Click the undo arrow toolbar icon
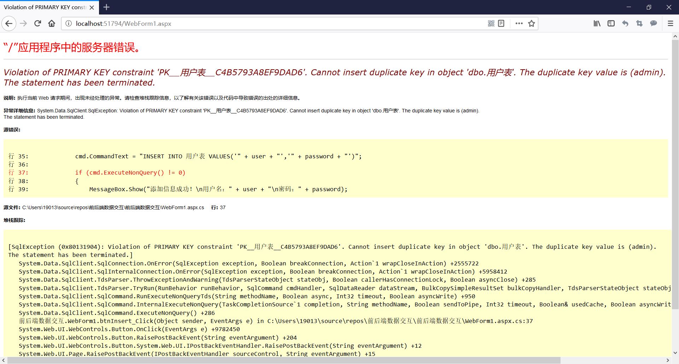The height and width of the screenshot is (364, 679). [625, 24]
